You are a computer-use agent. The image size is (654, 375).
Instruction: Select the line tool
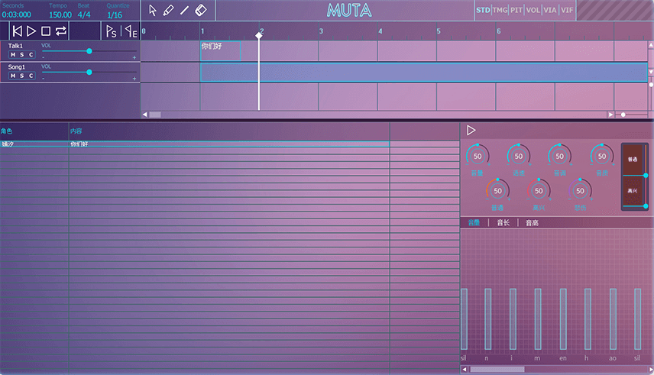[x=184, y=11]
